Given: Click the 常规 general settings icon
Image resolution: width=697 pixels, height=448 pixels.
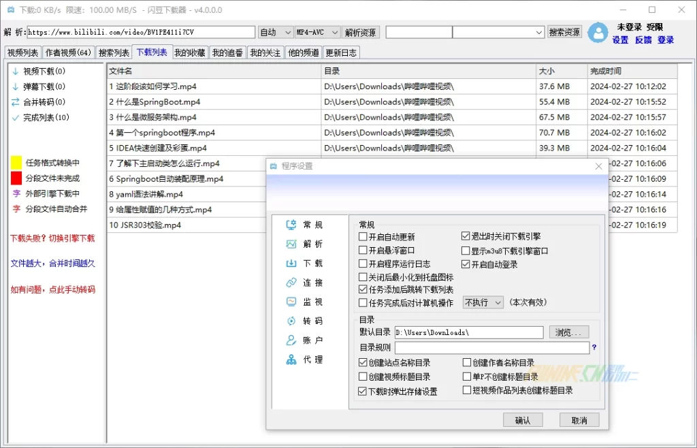Looking at the screenshot, I should [x=291, y=225].
